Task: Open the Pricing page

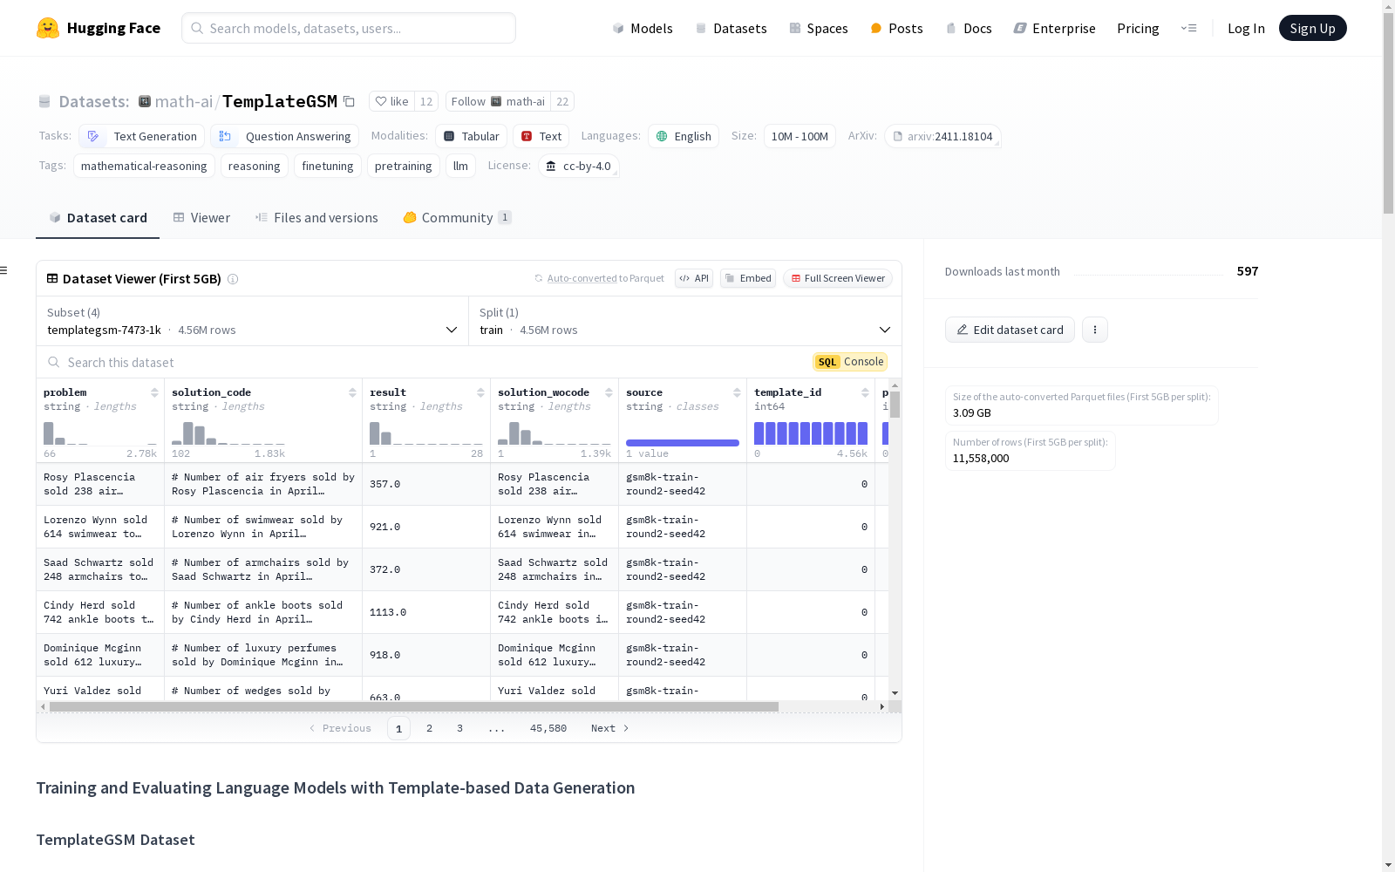Action: click(1138, 28)
